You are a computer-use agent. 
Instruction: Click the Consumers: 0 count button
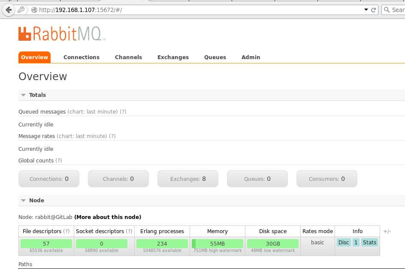(327, 179)
